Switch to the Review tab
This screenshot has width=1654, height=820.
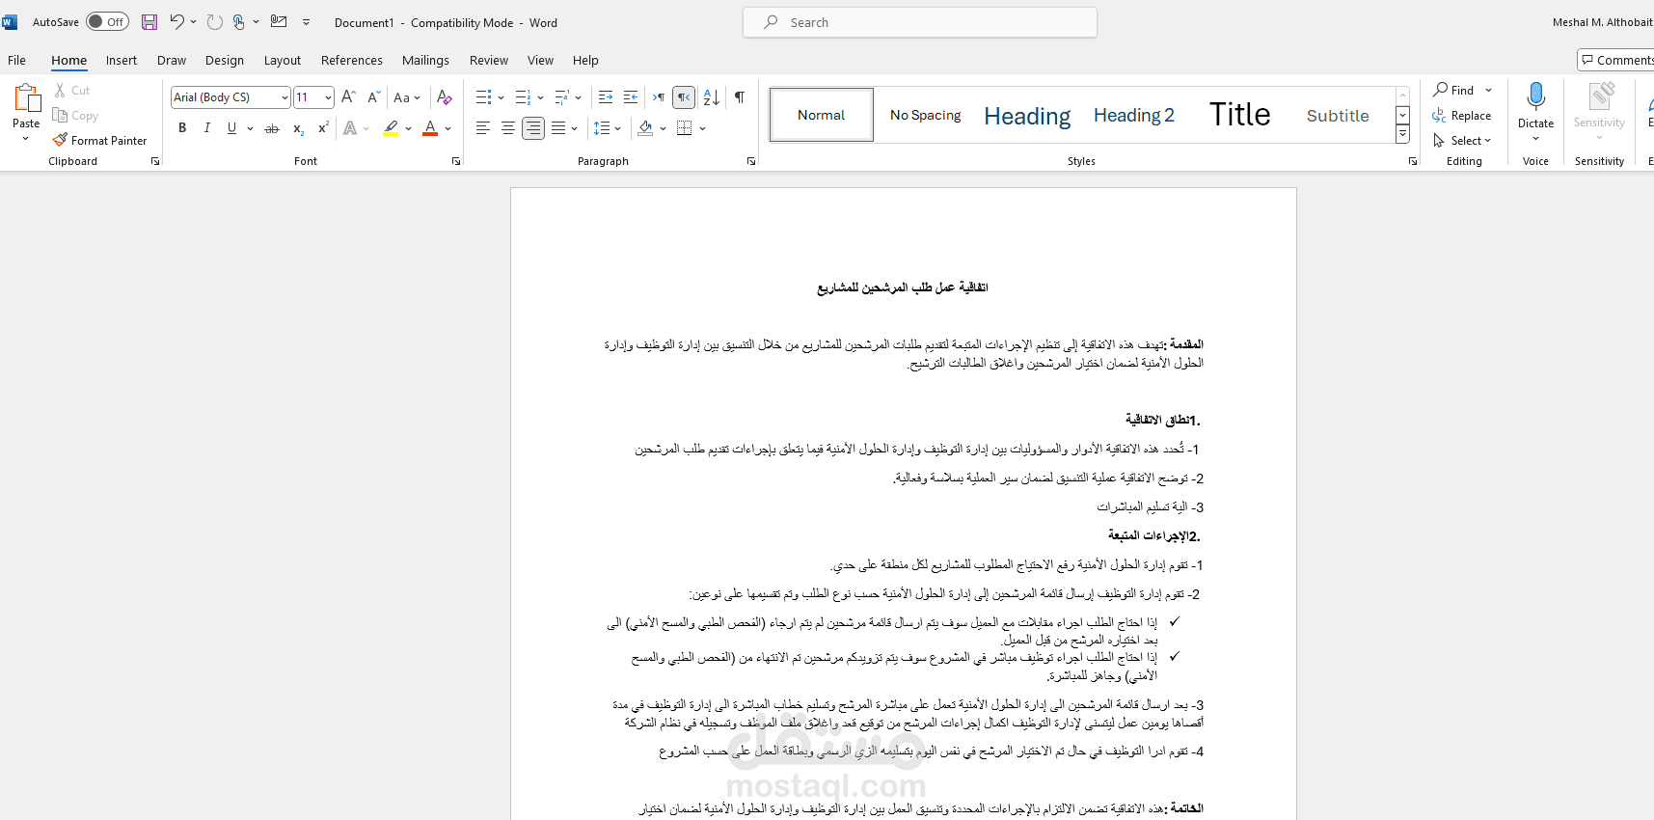[x=489, y=60]
